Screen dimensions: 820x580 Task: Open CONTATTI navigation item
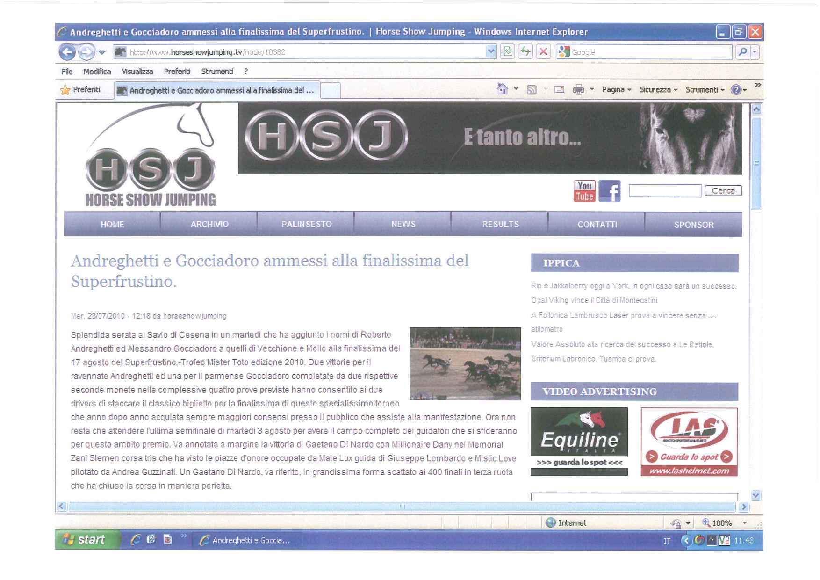click(597, 225)
